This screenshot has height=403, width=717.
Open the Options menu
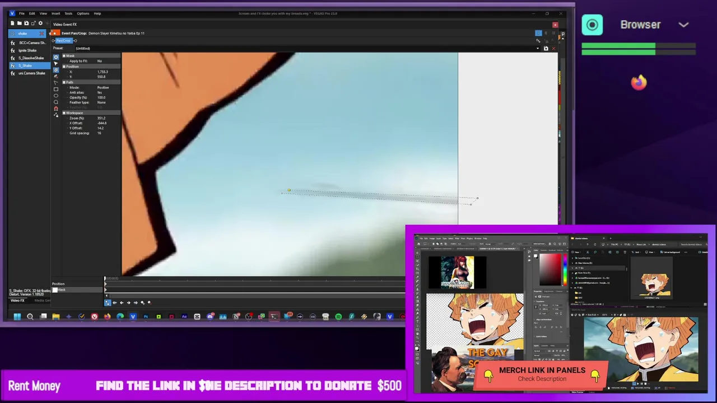point(83,13)
